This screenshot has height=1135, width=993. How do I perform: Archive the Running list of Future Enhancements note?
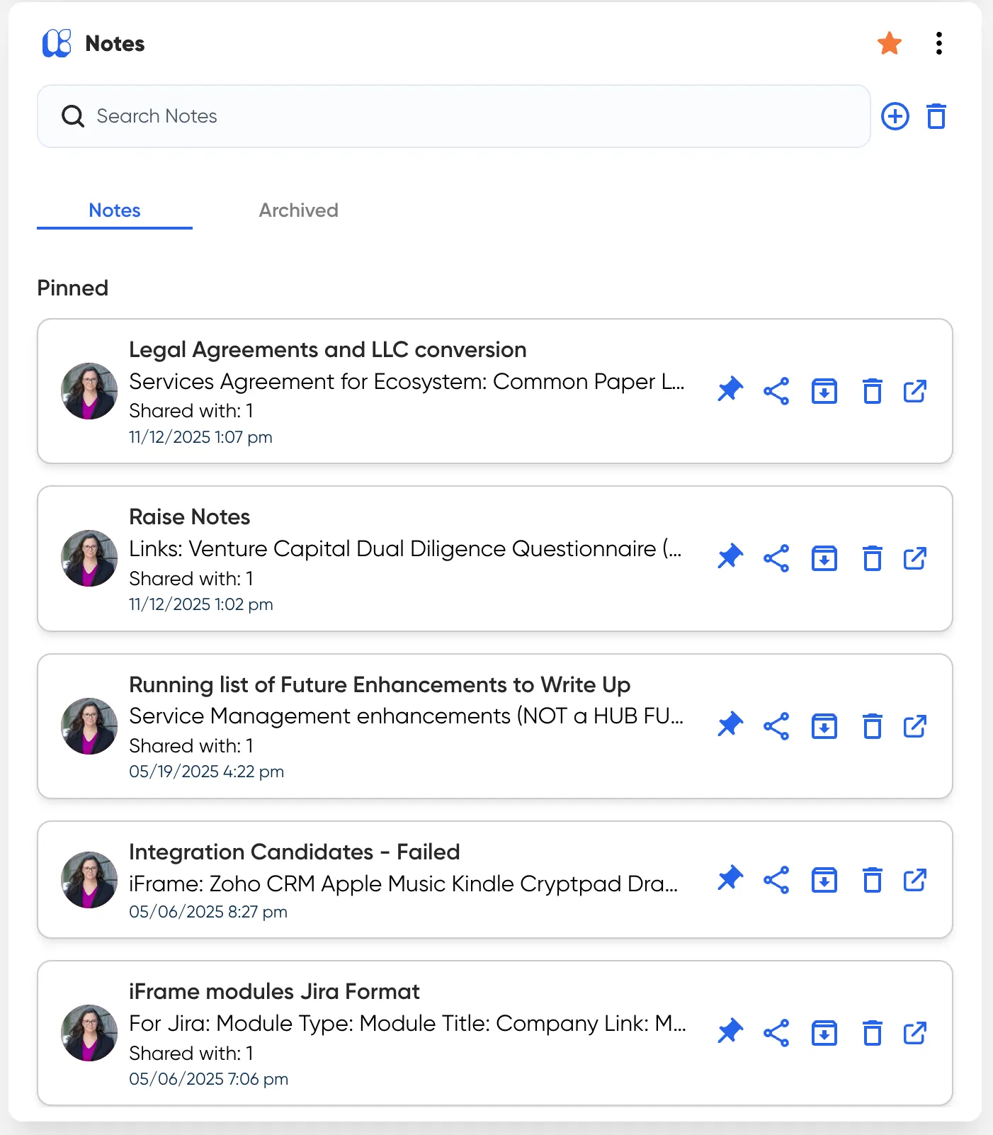click(x=824, y=726)
